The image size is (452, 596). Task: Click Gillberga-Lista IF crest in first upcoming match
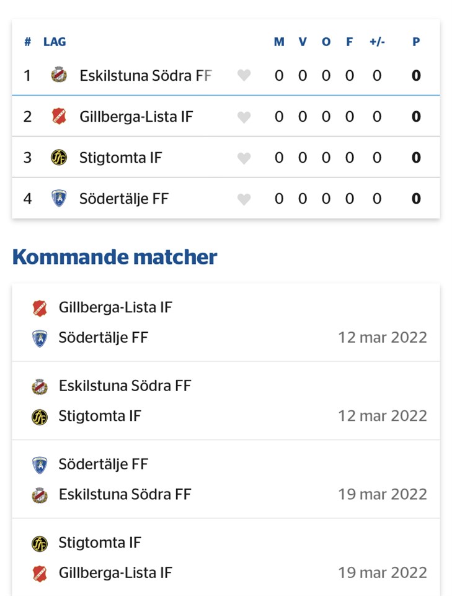(40, 307)
